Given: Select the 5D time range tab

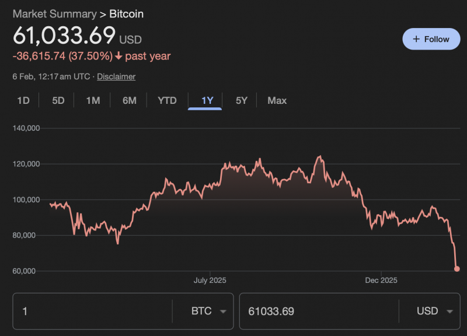Looking at the screenshot, I should coord(58,100).
